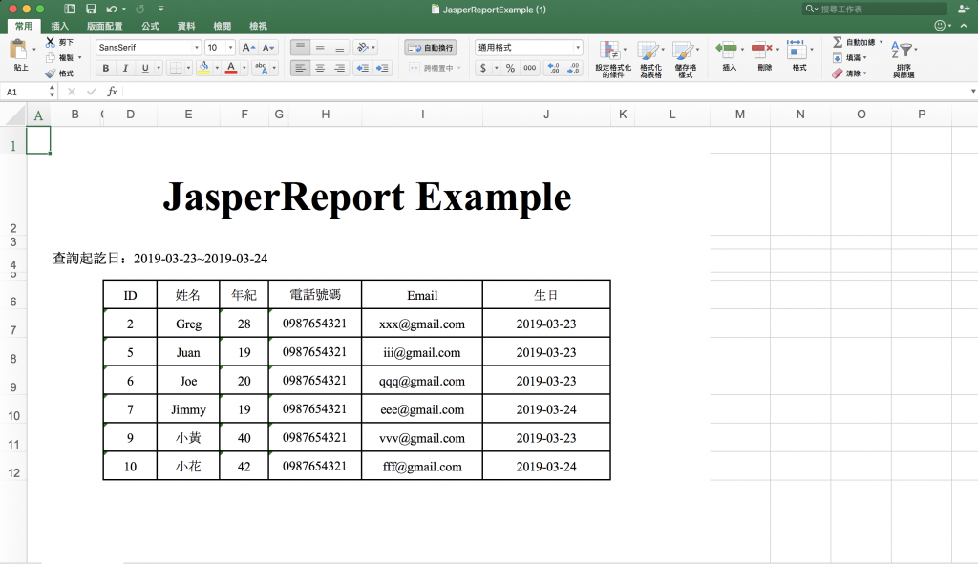Toggle Underline formatting

coord(145,68)
